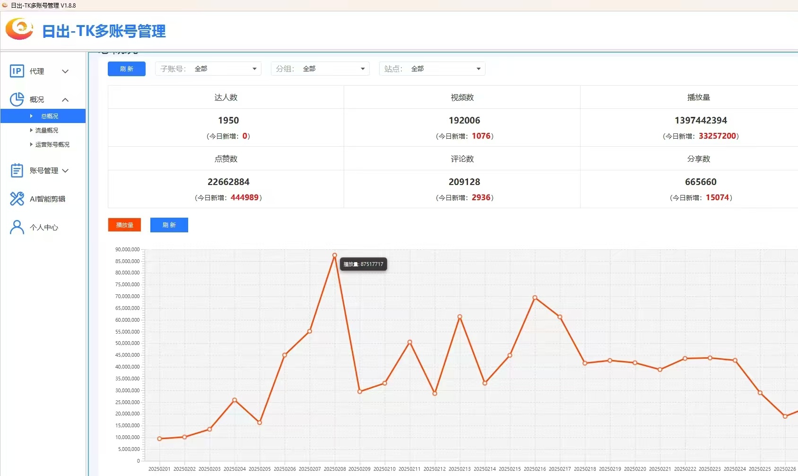
Task: Open the 分组 dropdown
Action: tap(320, 69)
